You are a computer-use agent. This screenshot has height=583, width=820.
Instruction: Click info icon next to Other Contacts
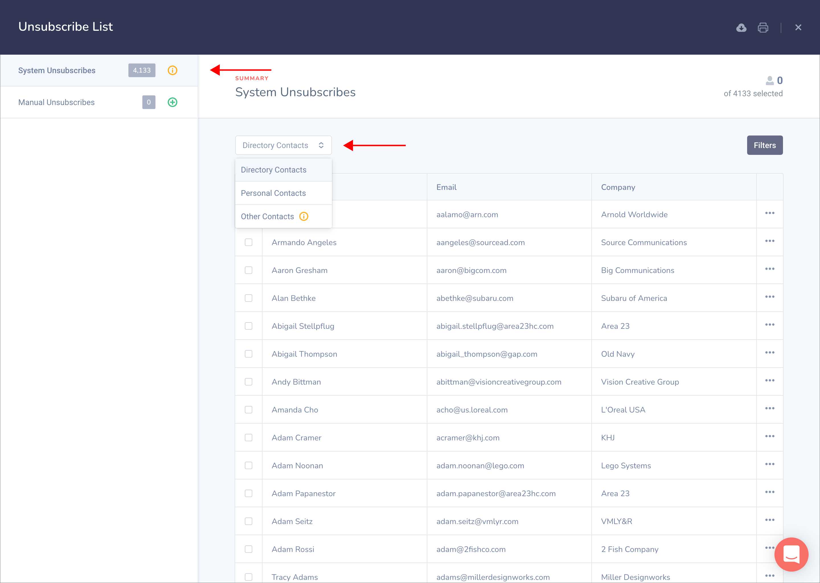click(x=304, y=216)
